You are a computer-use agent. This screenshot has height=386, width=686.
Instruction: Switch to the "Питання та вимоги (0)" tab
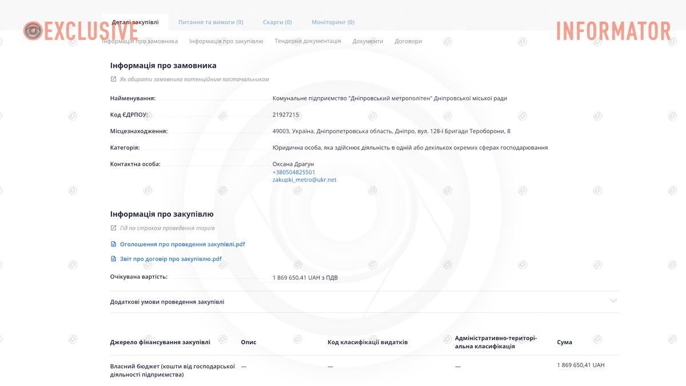212,21
